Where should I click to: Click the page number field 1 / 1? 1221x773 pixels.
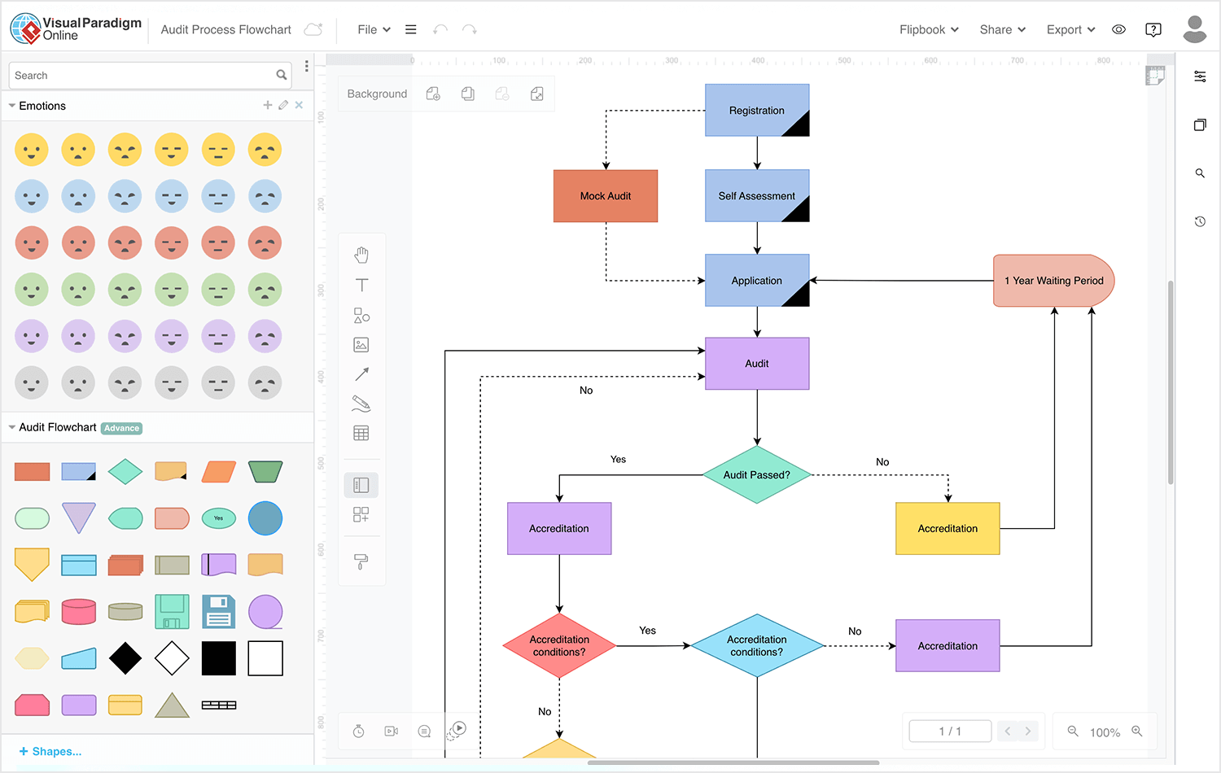point(950,732)
